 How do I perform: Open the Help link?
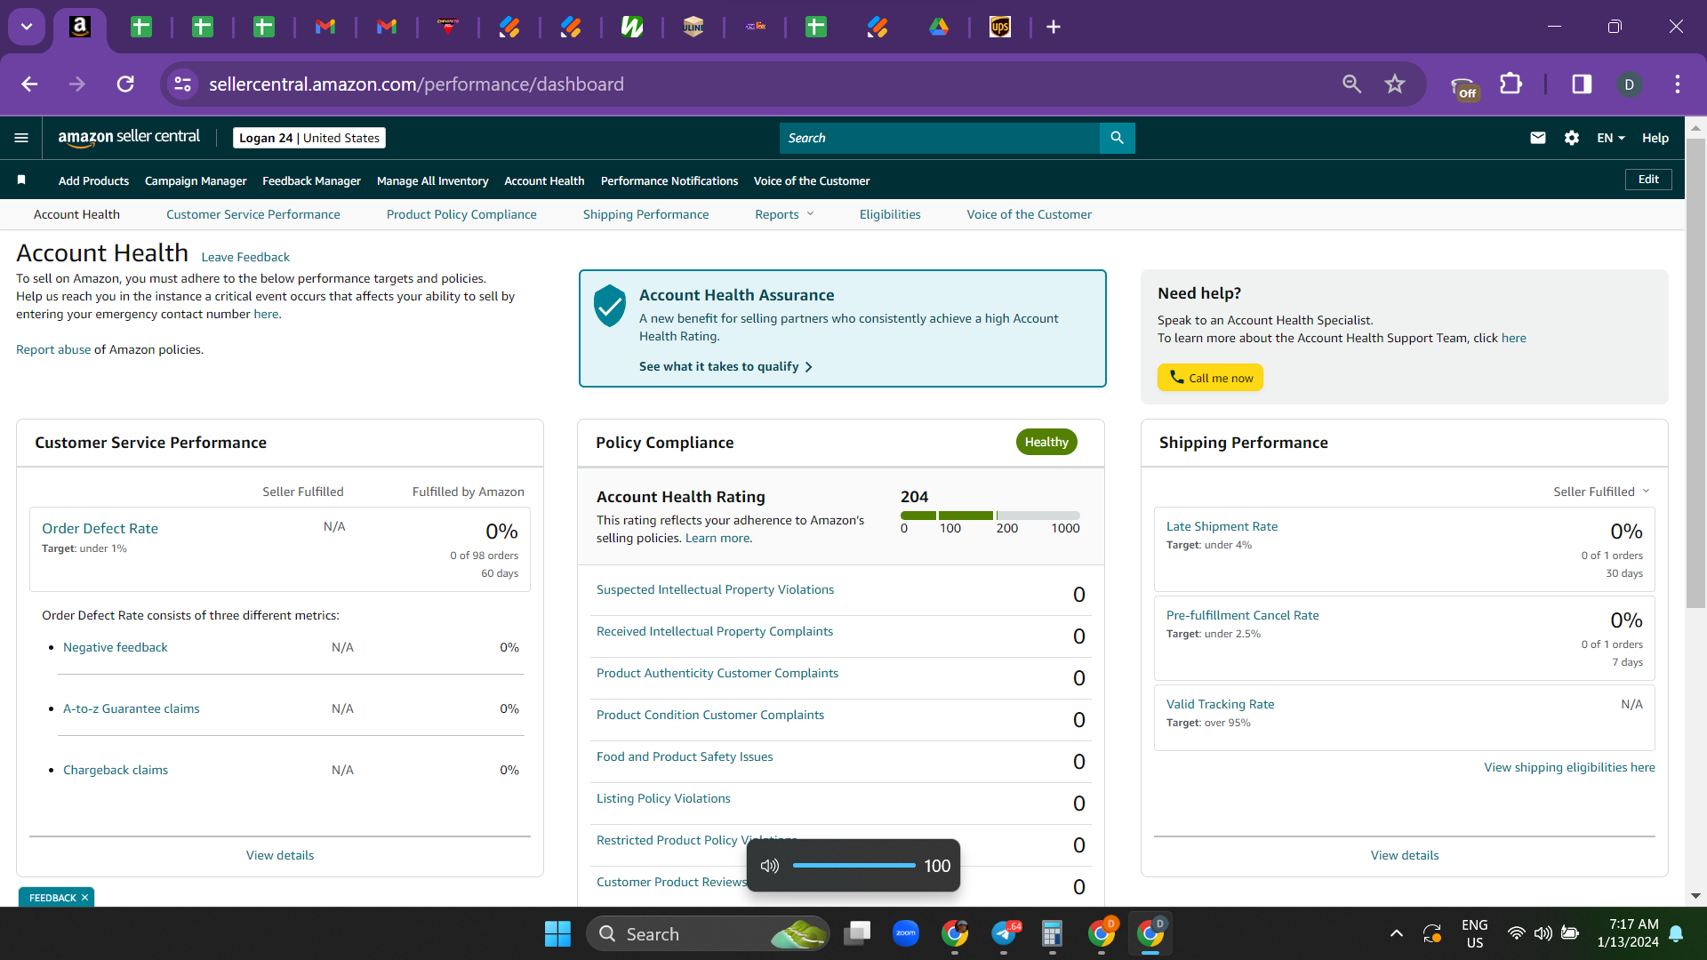tap(1655, 138)
